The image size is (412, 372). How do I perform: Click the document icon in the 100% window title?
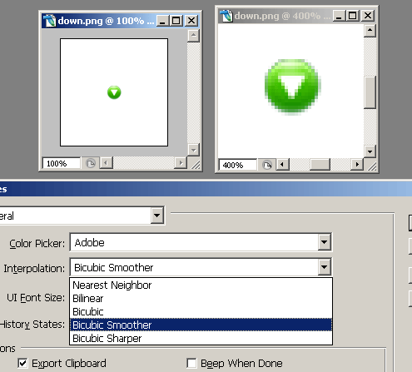point(50,21)
